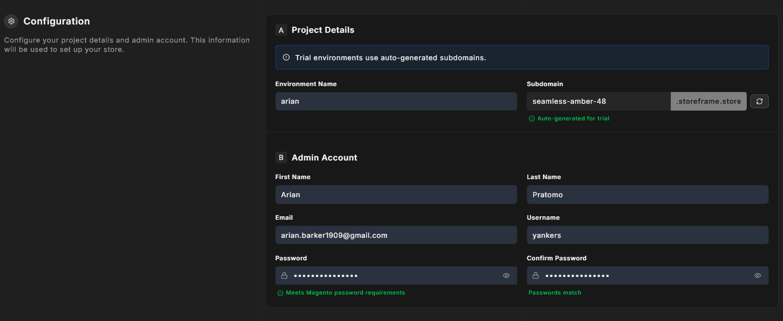Click the Configuration gear icon

(x=11, y=21)
